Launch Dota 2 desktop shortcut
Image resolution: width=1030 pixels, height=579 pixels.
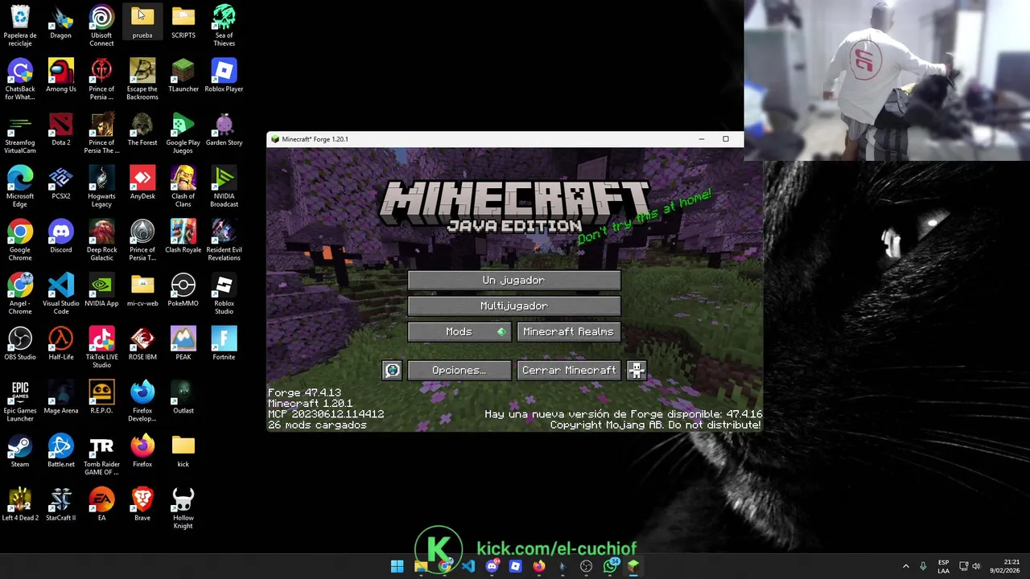click(x=61, y=129)
